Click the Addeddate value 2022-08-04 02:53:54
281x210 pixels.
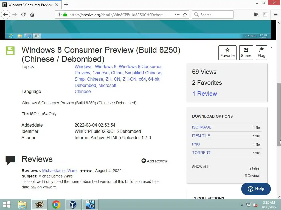[95, 125]
